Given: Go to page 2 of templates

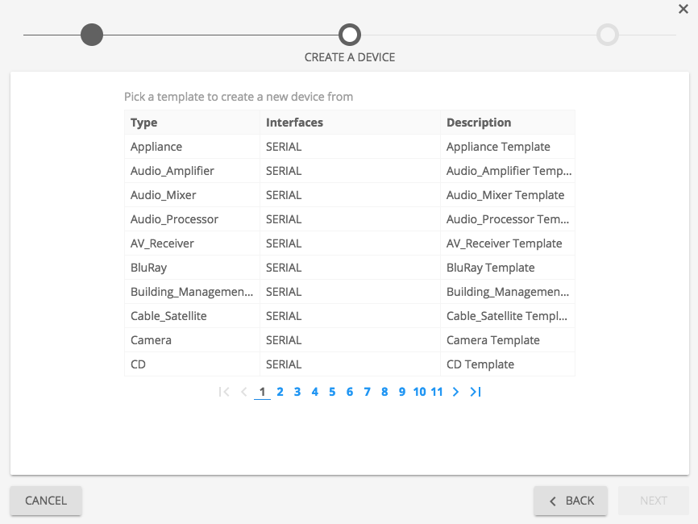Looking at the screenshot, I should [280, 392].
